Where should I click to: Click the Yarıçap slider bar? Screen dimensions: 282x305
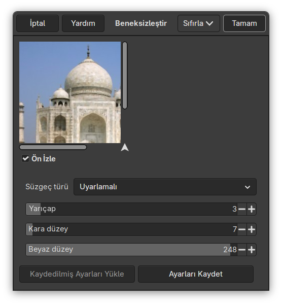pos(131,209)
